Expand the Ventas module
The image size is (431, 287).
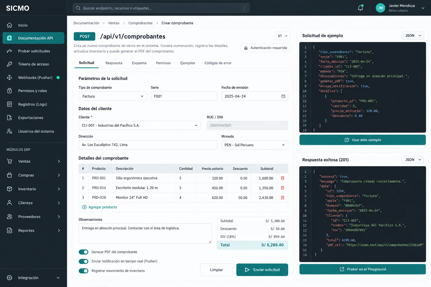(33, 161)
